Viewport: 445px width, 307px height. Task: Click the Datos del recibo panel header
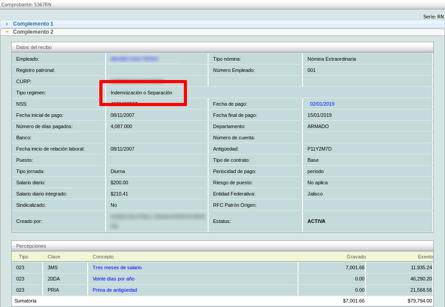coord(34,47)
